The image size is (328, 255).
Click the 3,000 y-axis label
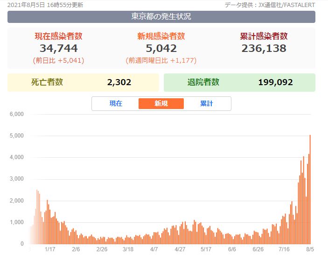(x=16, y=179)
